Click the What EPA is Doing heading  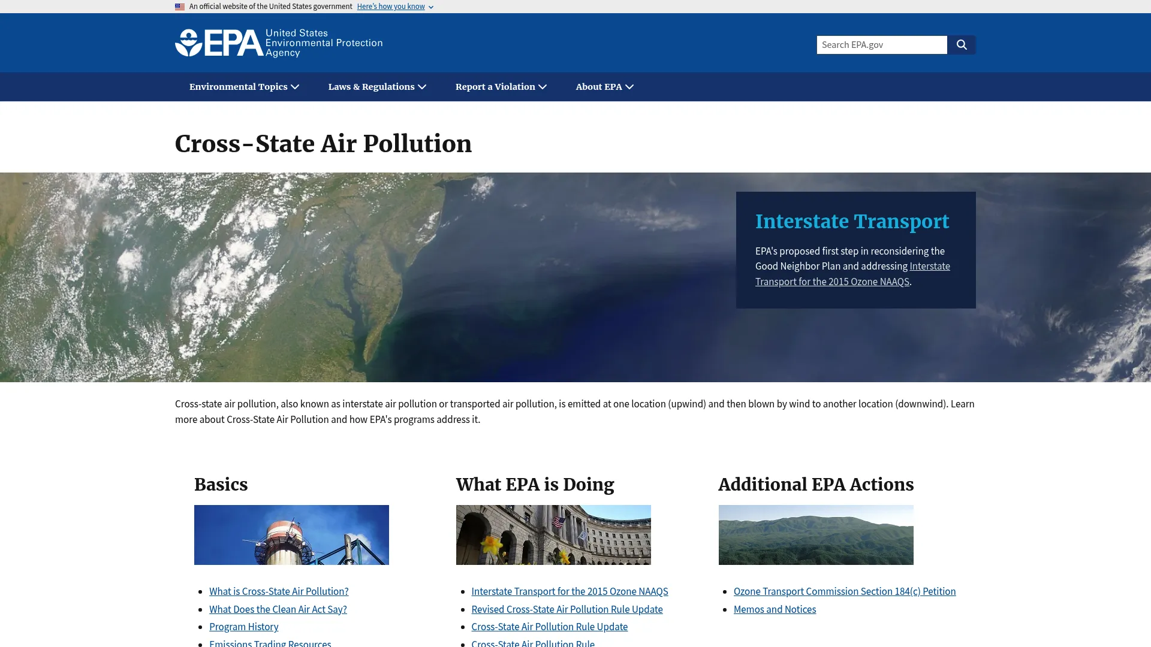(x=535, y=485)
